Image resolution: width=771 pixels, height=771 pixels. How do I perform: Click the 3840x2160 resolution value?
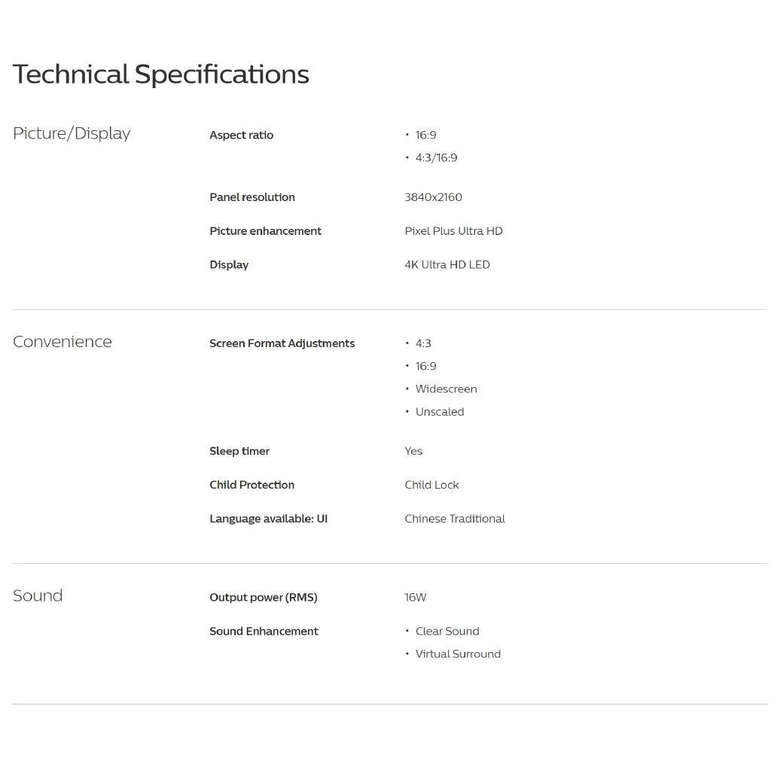[x=433, y=197]
